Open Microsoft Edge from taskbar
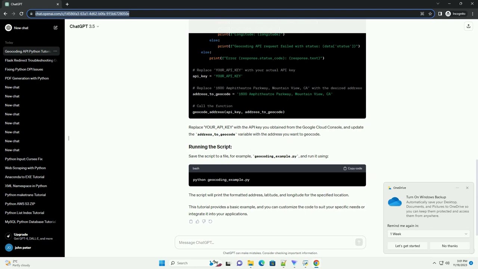 click(261, 263)
